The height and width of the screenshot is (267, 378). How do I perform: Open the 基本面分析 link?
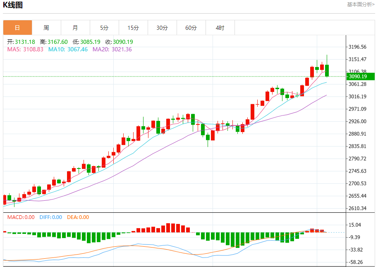pyautogui.click(x=361, y=4)
